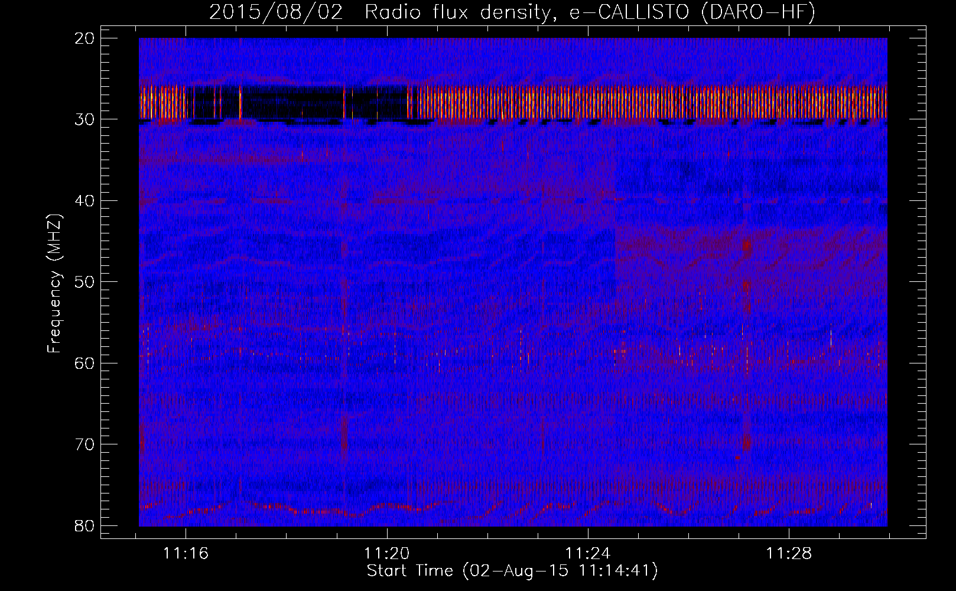956x591 pixels.
Task: Select the 80 MHz frequency tick label
Action: click(85, 525)
